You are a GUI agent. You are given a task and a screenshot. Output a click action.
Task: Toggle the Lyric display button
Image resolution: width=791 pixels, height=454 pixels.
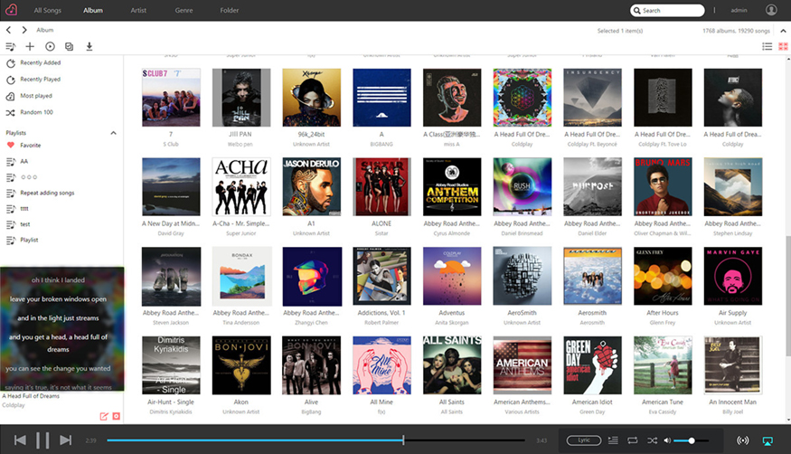click(x=584, y=440)
